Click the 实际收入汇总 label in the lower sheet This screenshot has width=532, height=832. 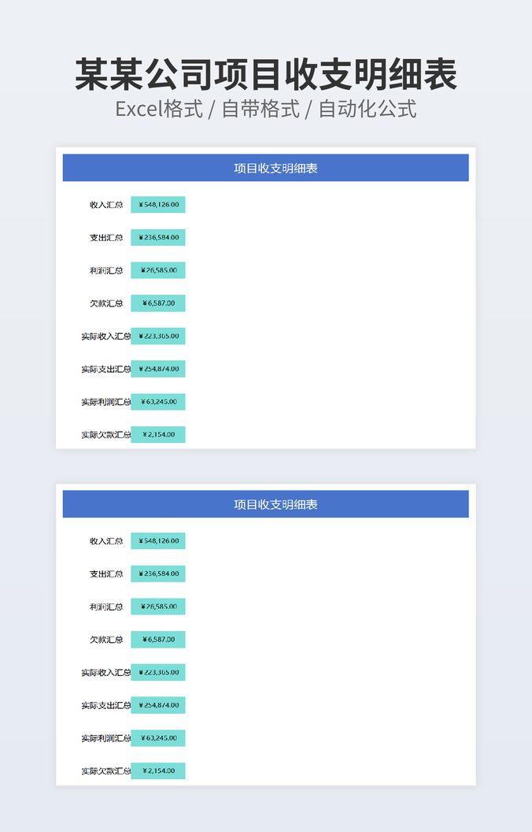[105, 673]
